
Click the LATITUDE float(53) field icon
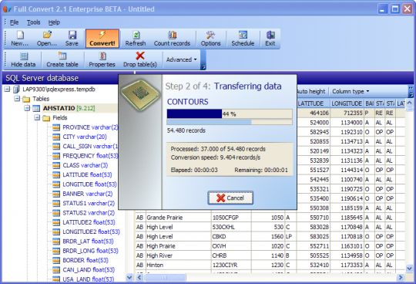(56, 175)
